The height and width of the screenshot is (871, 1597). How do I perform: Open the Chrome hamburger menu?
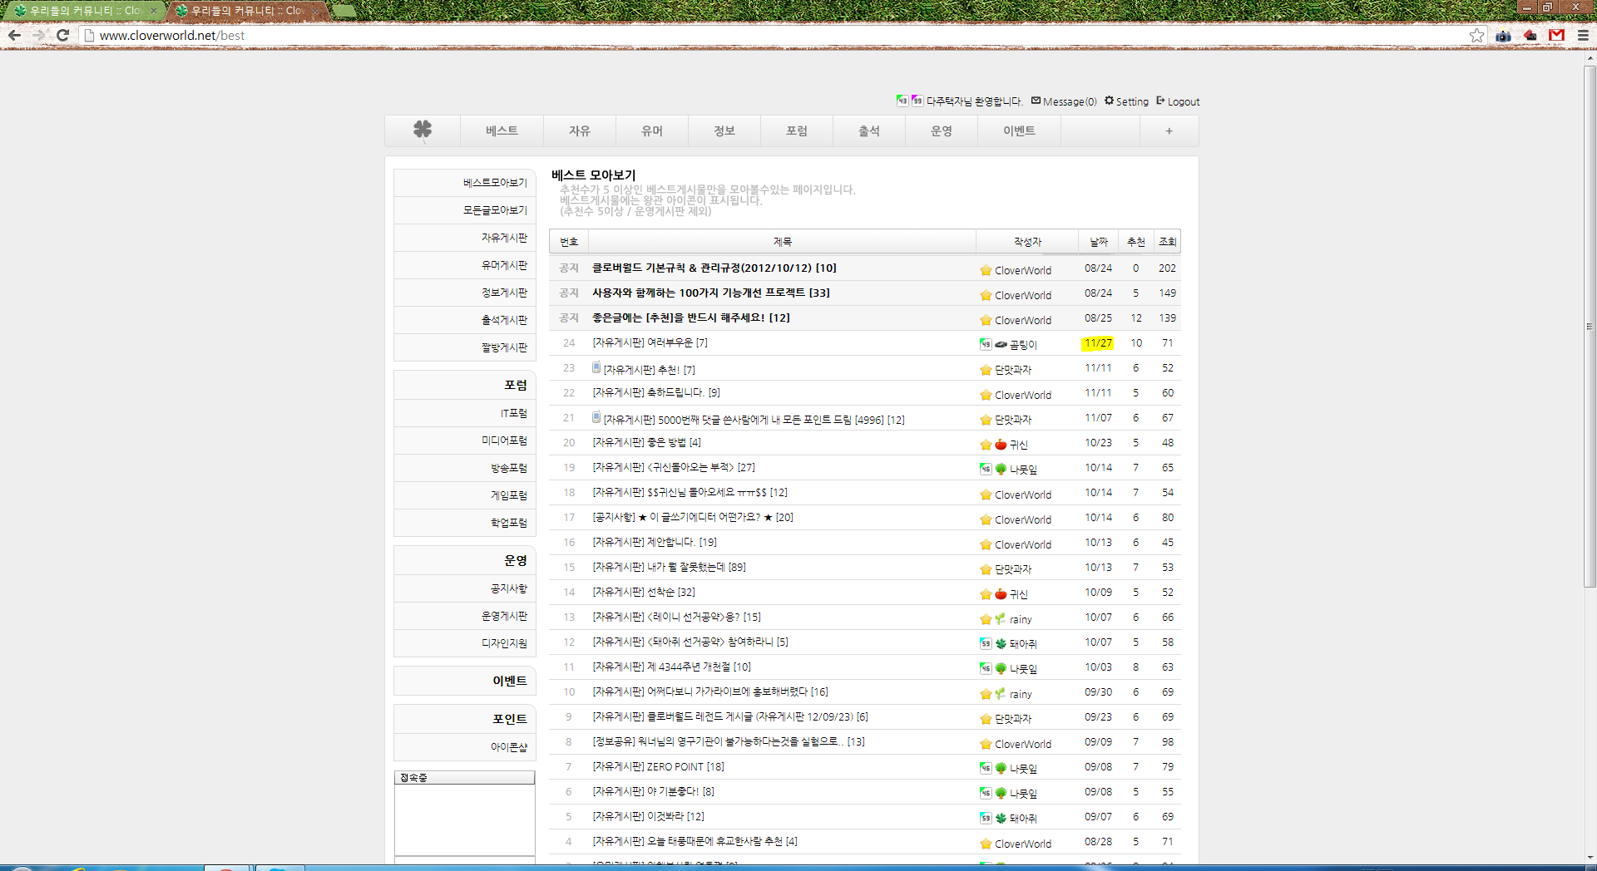point(1583,35)
